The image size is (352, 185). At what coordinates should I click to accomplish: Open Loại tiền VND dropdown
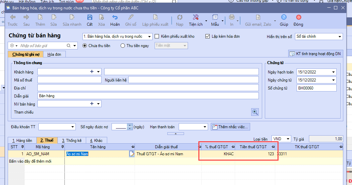coord(288,139)
